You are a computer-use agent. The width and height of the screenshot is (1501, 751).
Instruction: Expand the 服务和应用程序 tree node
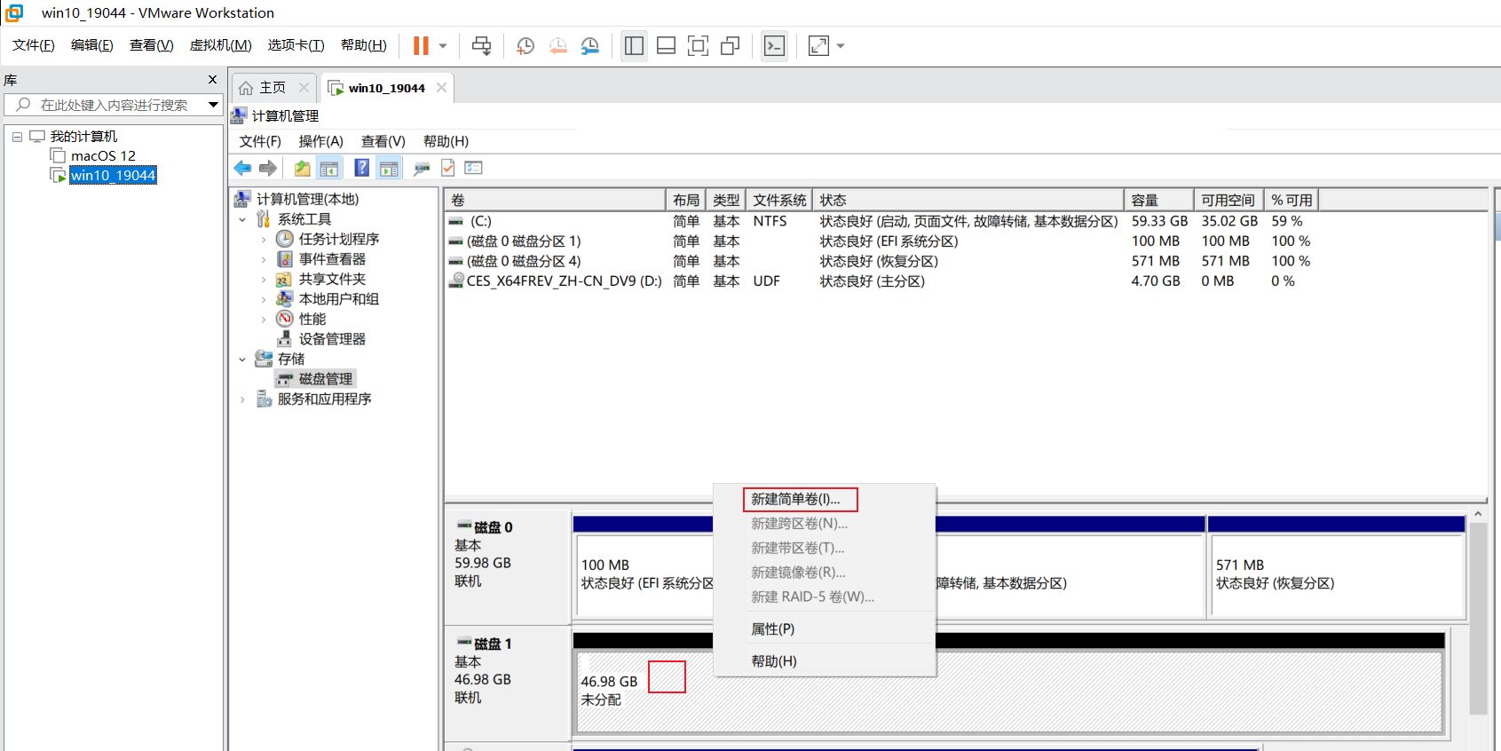pos(242,399)
